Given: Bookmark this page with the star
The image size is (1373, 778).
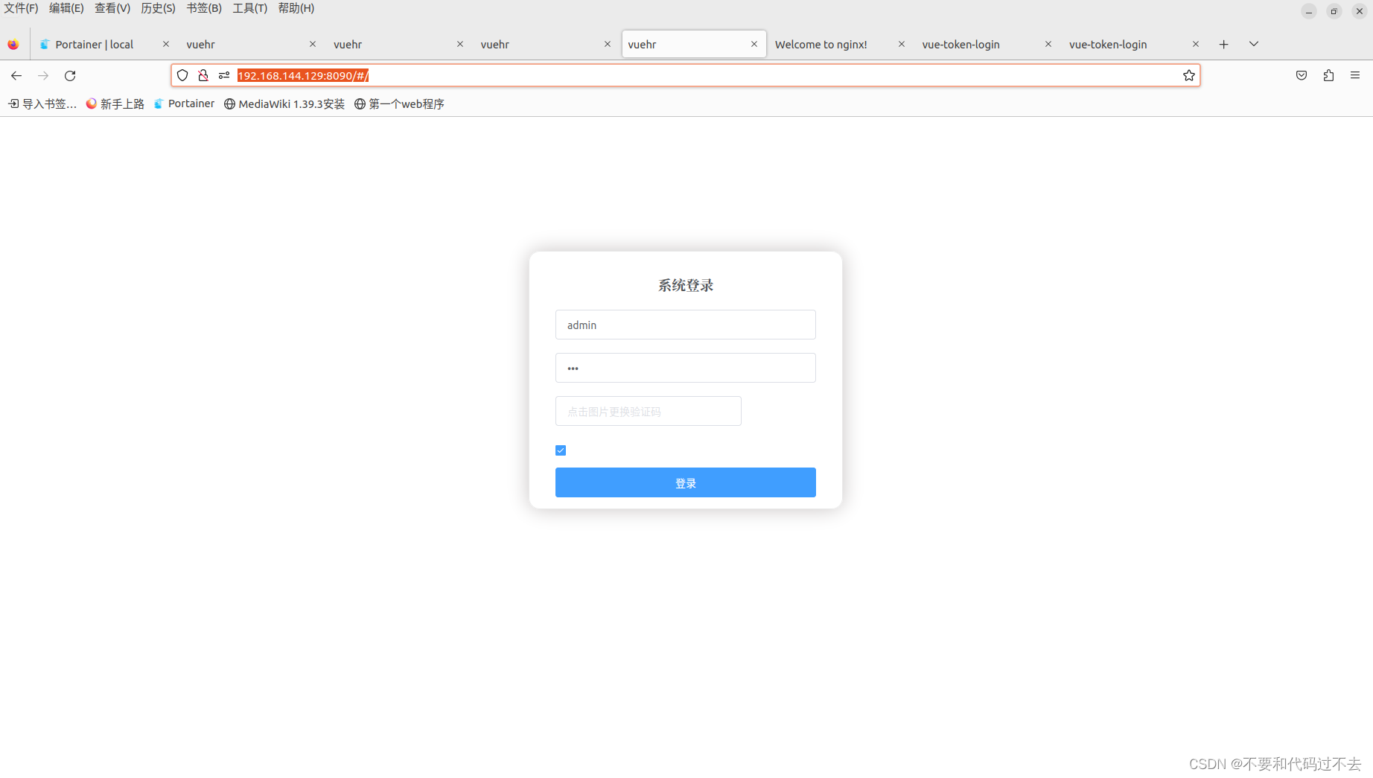Looking at the screenshot, I should tap(1189, 75).
